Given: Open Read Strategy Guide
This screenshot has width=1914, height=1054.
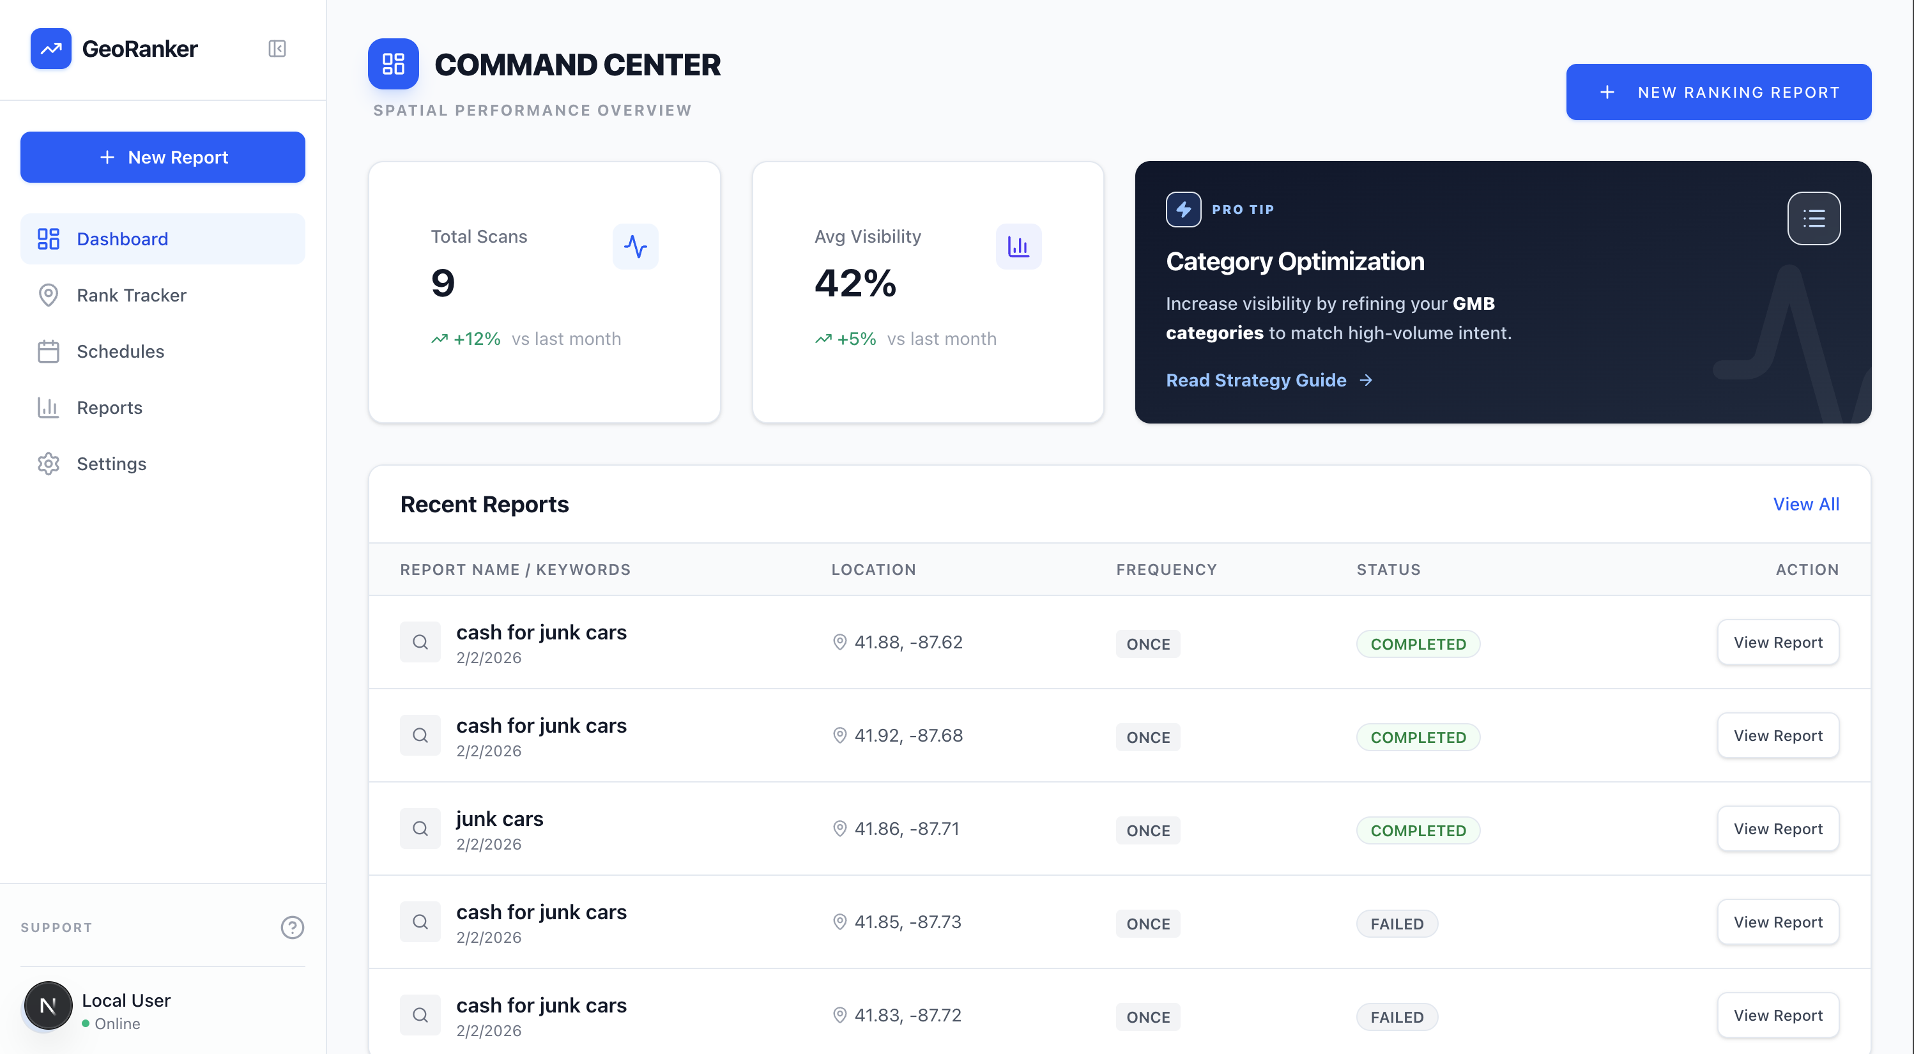Looking at the screenshot, I should coord(1256,379).
